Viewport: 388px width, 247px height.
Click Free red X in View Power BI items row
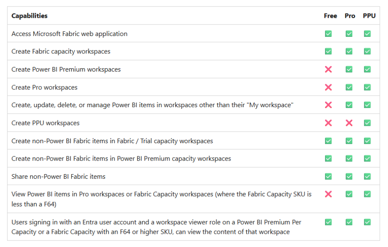point(328,194)
